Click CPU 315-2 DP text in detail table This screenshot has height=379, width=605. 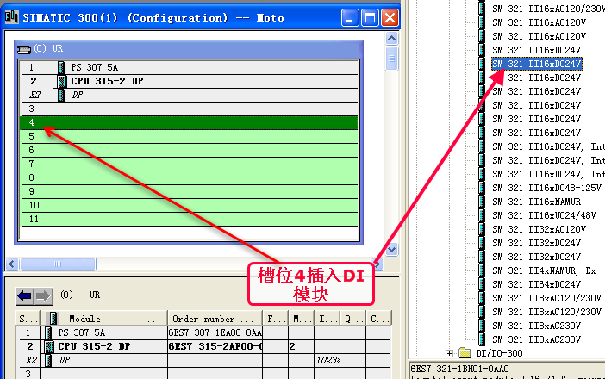(x=94, y=346)
